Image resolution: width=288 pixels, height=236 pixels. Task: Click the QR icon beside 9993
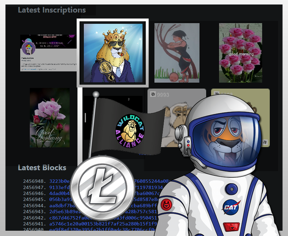pyautogui.click(x=153, y=94)
